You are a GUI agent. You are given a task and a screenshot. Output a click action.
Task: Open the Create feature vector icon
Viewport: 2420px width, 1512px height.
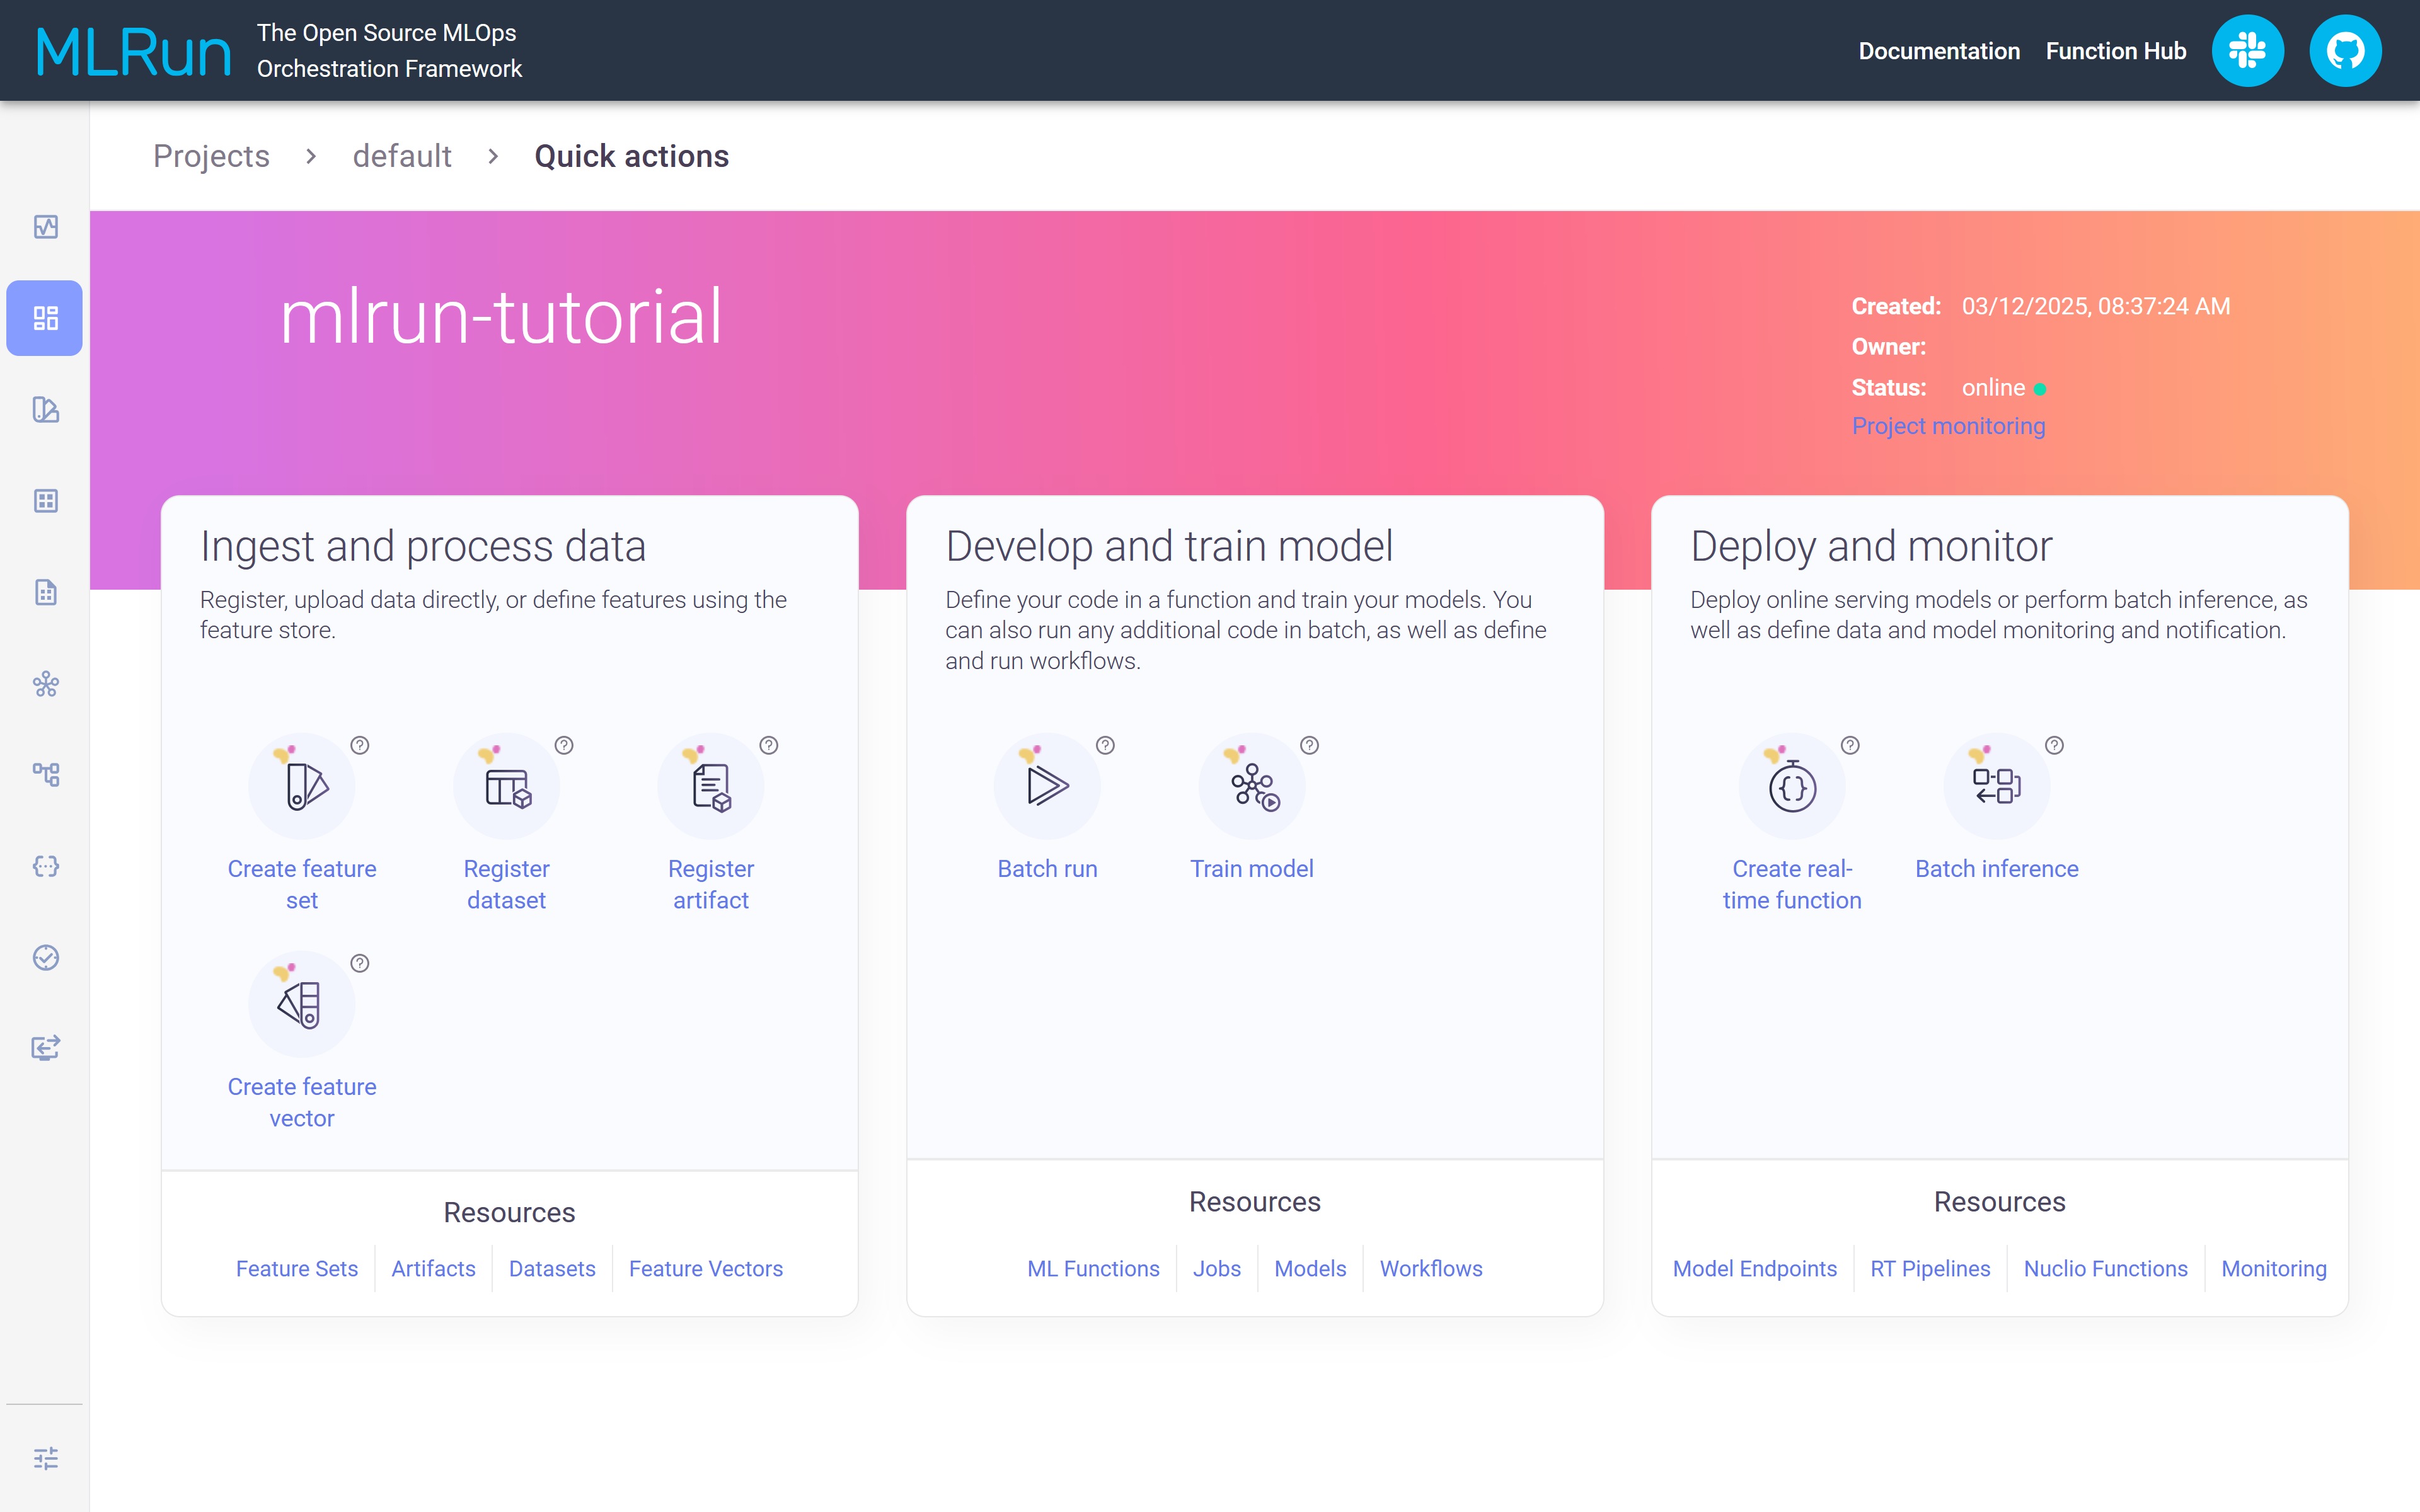tap(302, 1004)
